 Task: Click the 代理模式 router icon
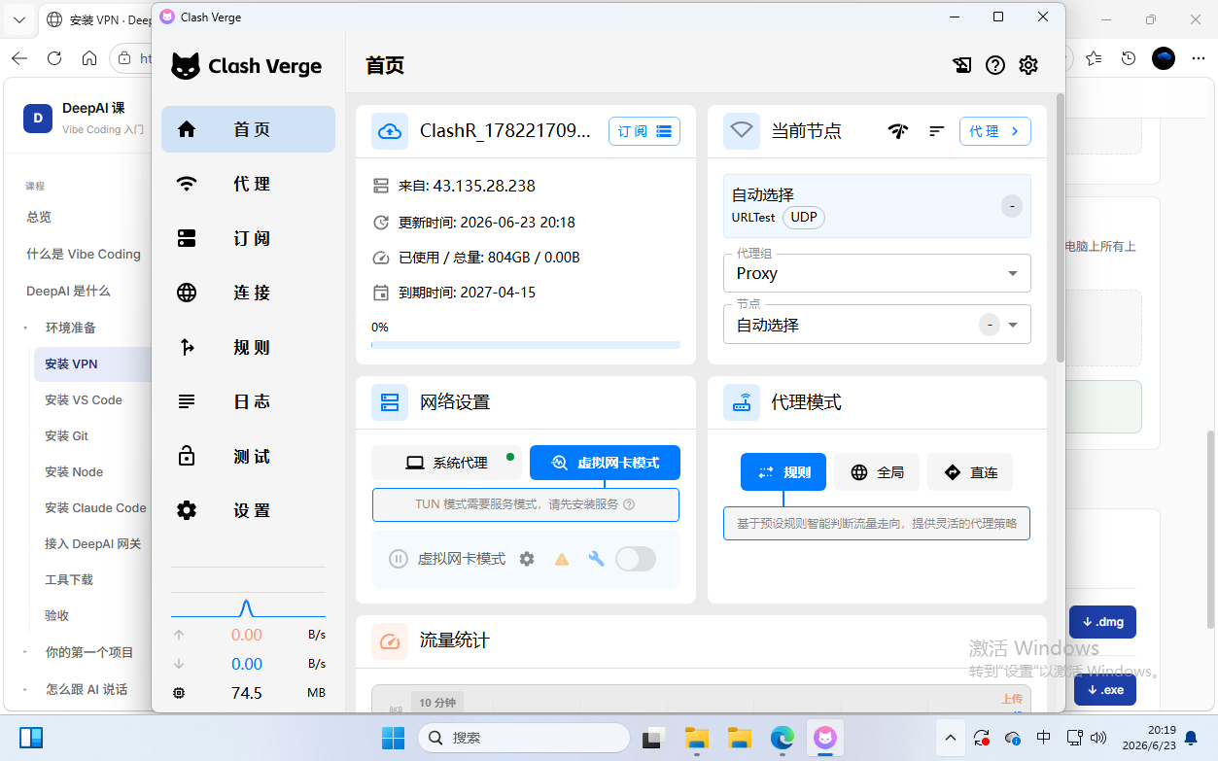742,402
